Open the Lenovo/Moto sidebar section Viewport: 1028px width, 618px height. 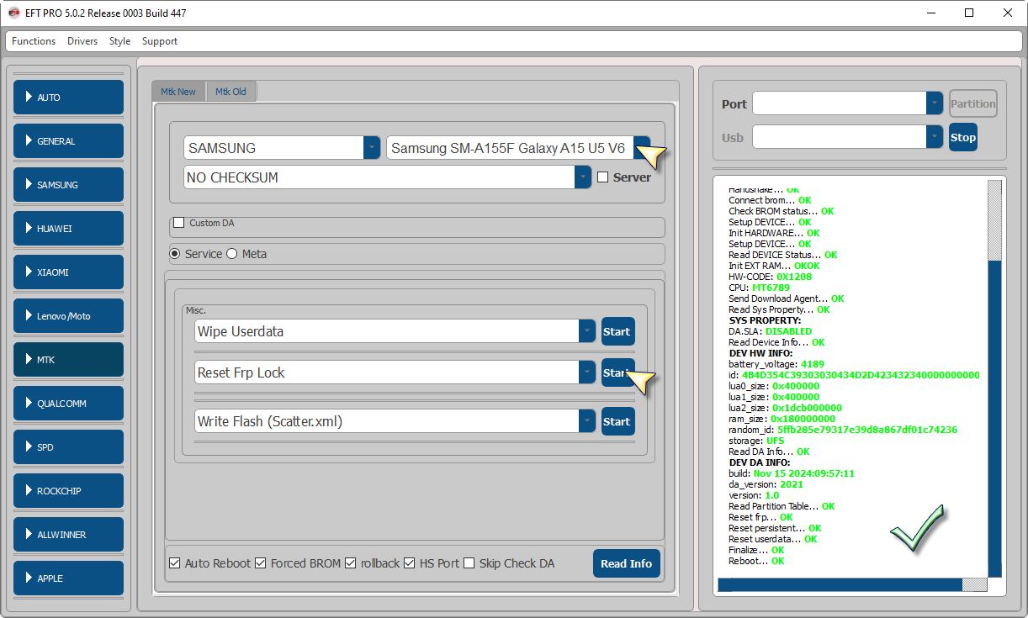coord(69,316)
